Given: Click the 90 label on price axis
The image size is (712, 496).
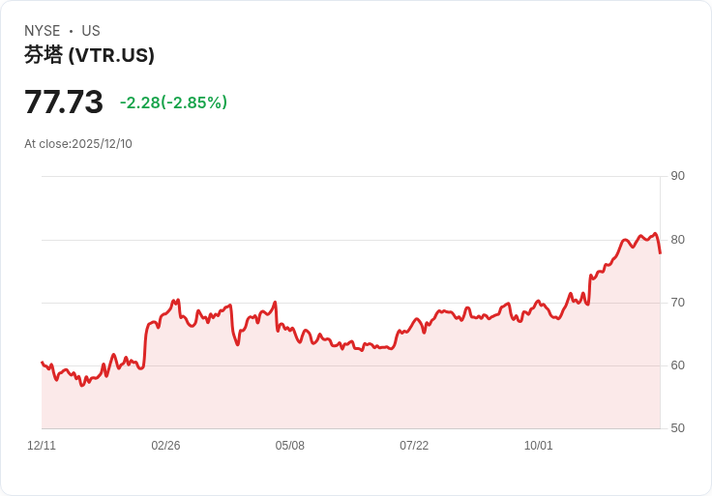Looking at the screenshot, I should coord(677,176).
